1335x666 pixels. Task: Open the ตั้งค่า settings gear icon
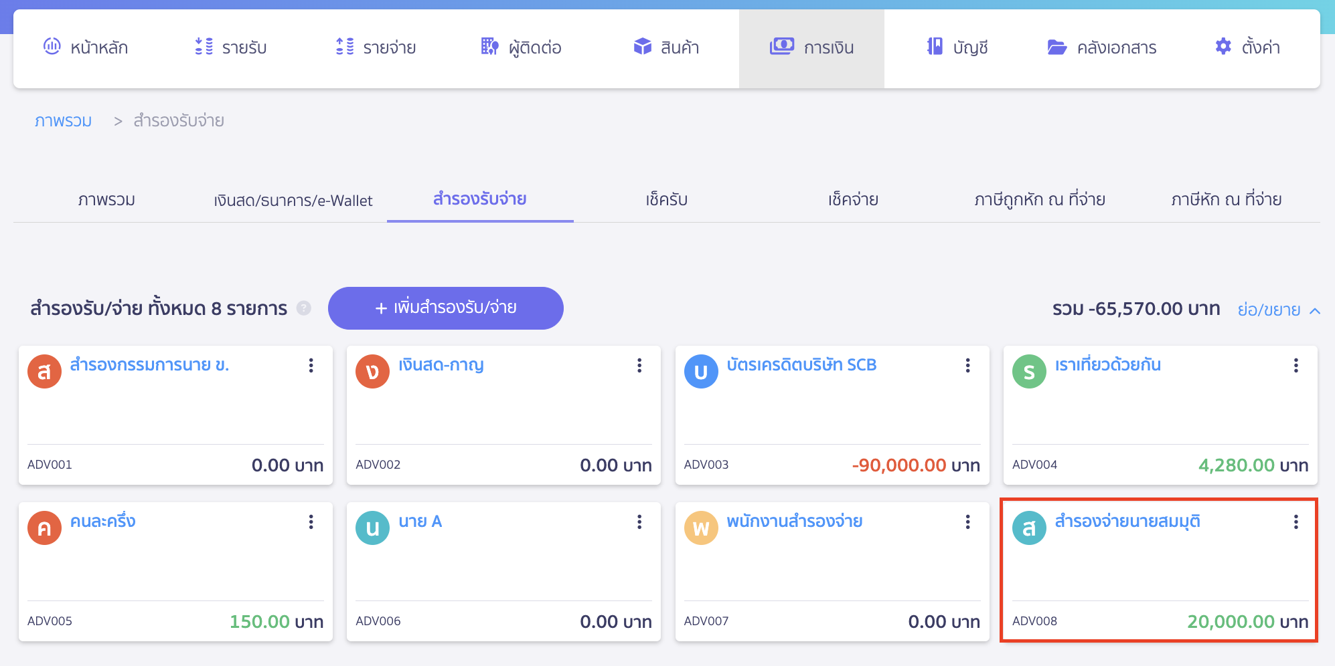[x=1223, y=47]
